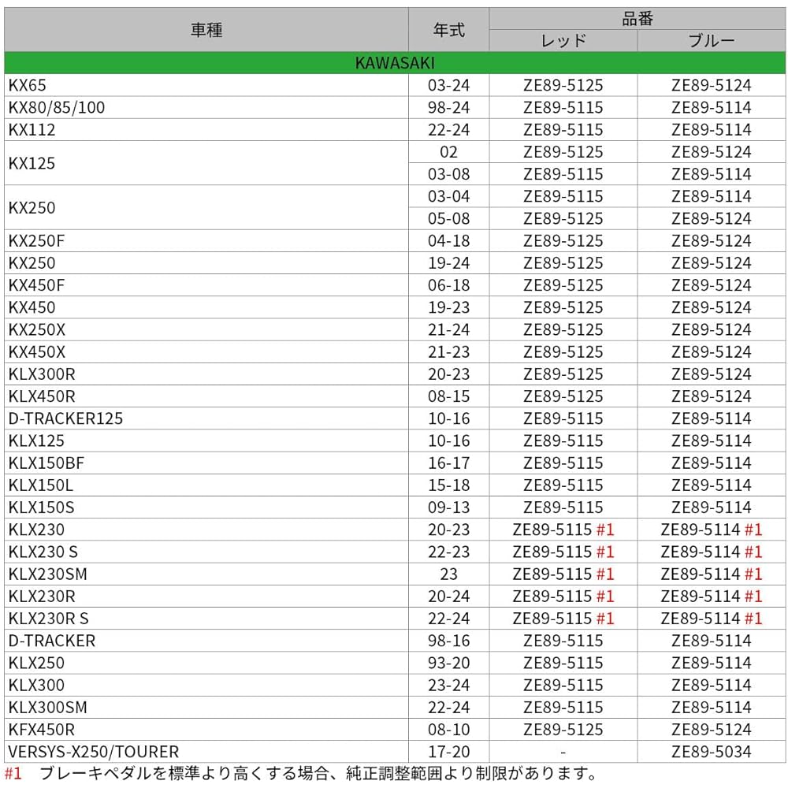Select the KLX230R model cell
788x788 pixels.
206,596
